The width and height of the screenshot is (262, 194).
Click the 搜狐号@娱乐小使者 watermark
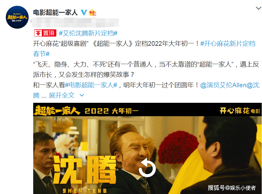(x=232, y=188)
